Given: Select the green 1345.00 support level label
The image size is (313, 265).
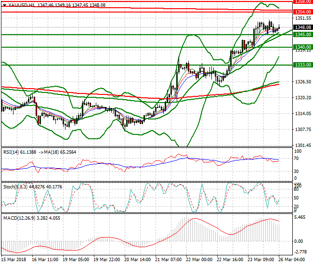Looking at the screenshot, I should 303,35.
